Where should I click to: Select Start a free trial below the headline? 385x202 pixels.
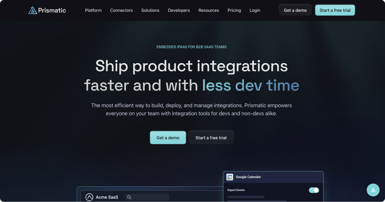[x=211, y=137]
